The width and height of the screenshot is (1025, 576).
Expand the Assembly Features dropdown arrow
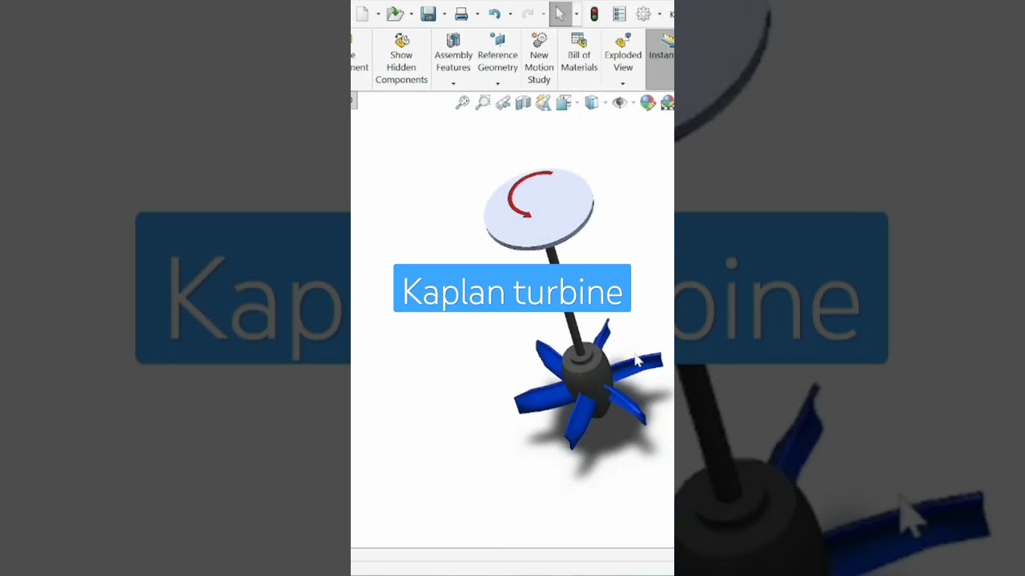click(453, 83)
